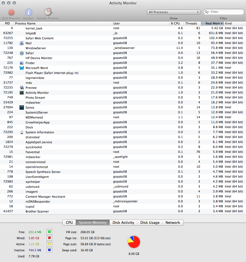Image resolution: width=246 pixels, height=262 pixels.
Task: Select the SystemUIServer process row
Action: point(123,112)
